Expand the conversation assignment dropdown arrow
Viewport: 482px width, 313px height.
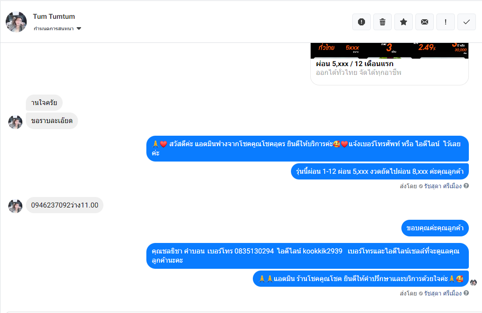coord(79,28)
